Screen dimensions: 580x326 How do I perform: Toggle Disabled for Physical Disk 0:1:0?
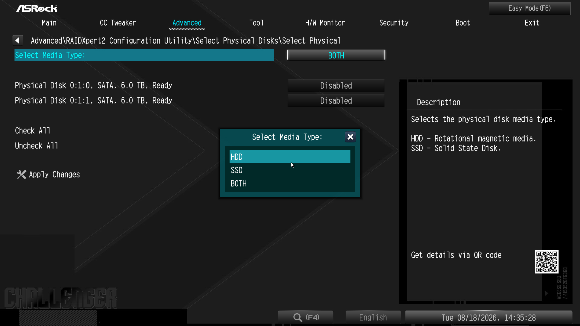click(x=336, y=86)
